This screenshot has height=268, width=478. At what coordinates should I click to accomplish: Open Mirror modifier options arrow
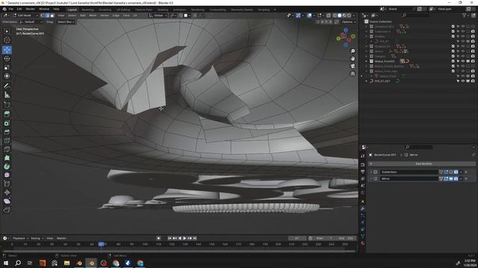tap(461, 179)
